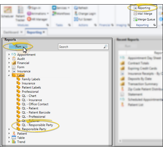Click the Reporting icon in ribbon

tap(135, 8)
